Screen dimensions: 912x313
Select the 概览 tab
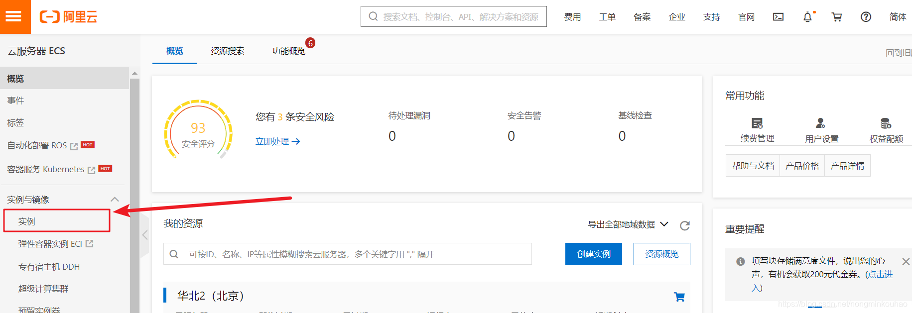pos(174,51)
